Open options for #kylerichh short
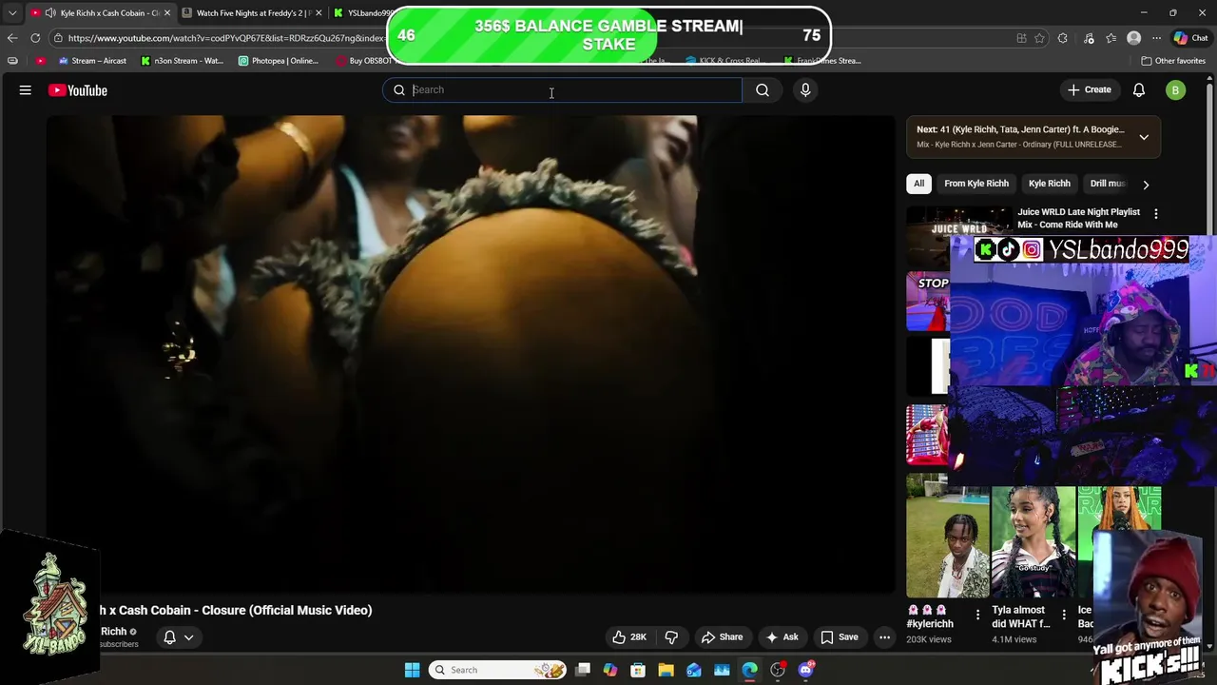The height and width of the screenshot is (685, 1217). pyautogui.click(x=977, y=616)
